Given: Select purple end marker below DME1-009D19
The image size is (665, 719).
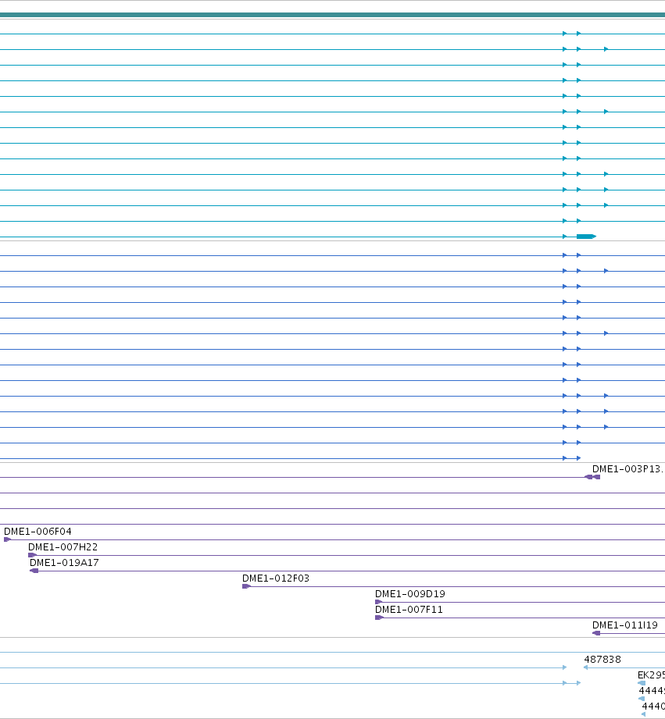Looking at the screenshot, I should pyautogui.click(x=379, y=602).
